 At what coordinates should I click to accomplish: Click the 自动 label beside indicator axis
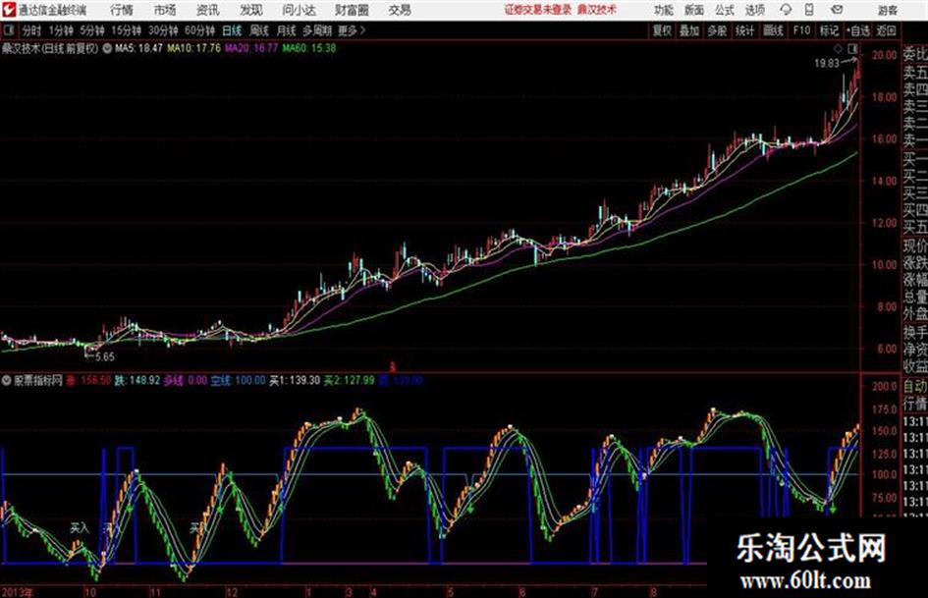point(915,387)
